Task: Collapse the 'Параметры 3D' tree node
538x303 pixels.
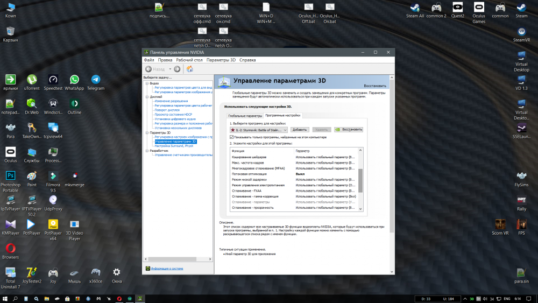Action: coord(147,132)
